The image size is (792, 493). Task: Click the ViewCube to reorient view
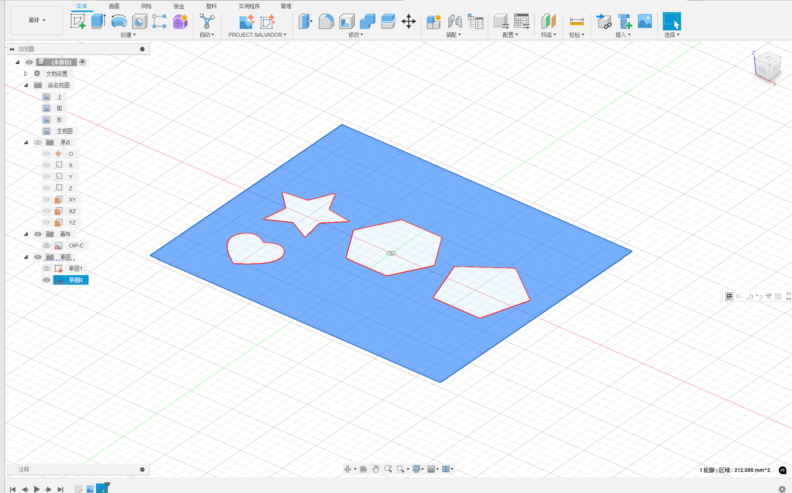(768, 66)
